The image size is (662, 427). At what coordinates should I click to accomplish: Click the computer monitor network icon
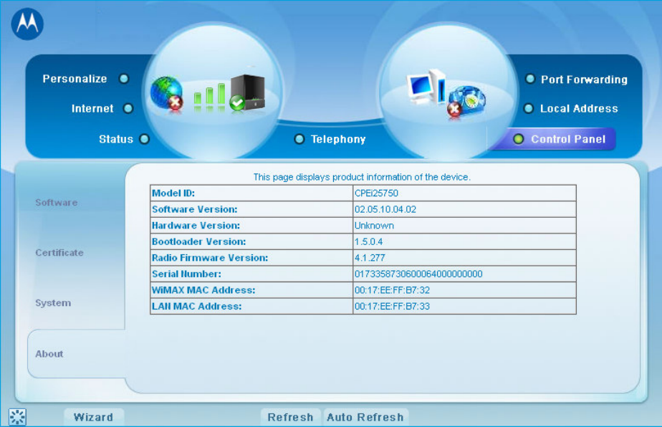click(428, 88)
